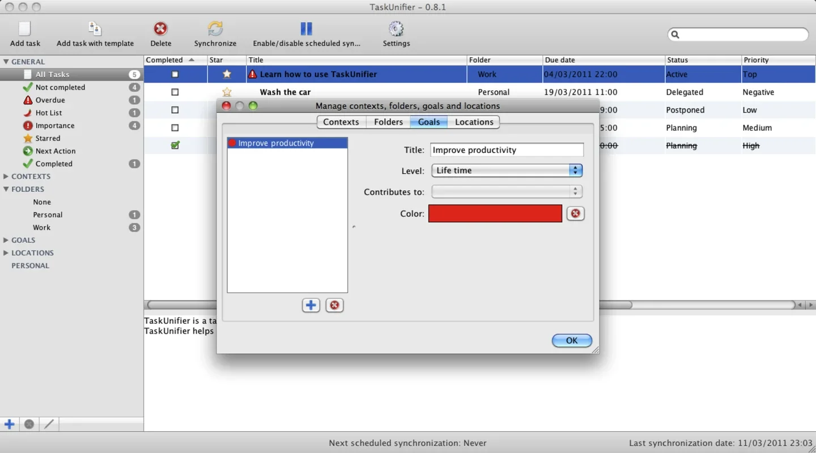Click the Title input field

(507, 150)
